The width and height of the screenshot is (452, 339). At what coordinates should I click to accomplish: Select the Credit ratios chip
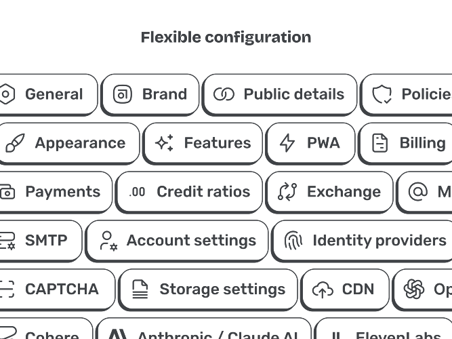188,192
